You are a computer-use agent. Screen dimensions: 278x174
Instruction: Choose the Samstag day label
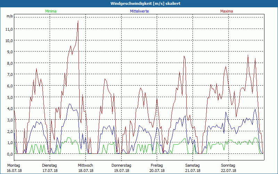click(193, 165)
